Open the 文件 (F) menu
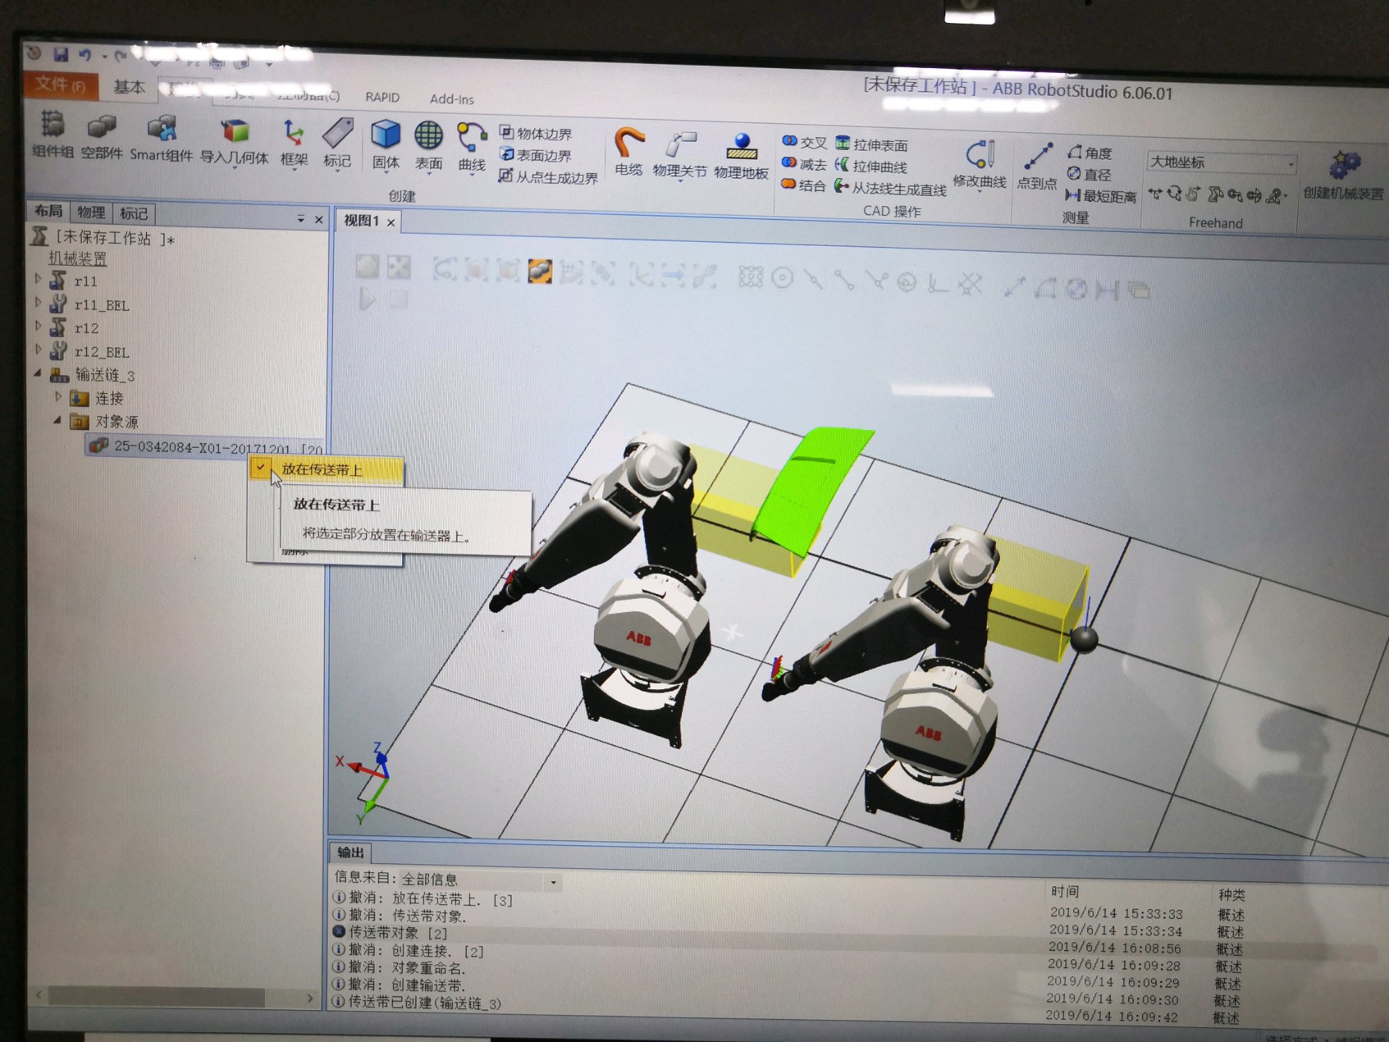The width and height of the screenshot is (1389, 1042). (x=60, y=85)
